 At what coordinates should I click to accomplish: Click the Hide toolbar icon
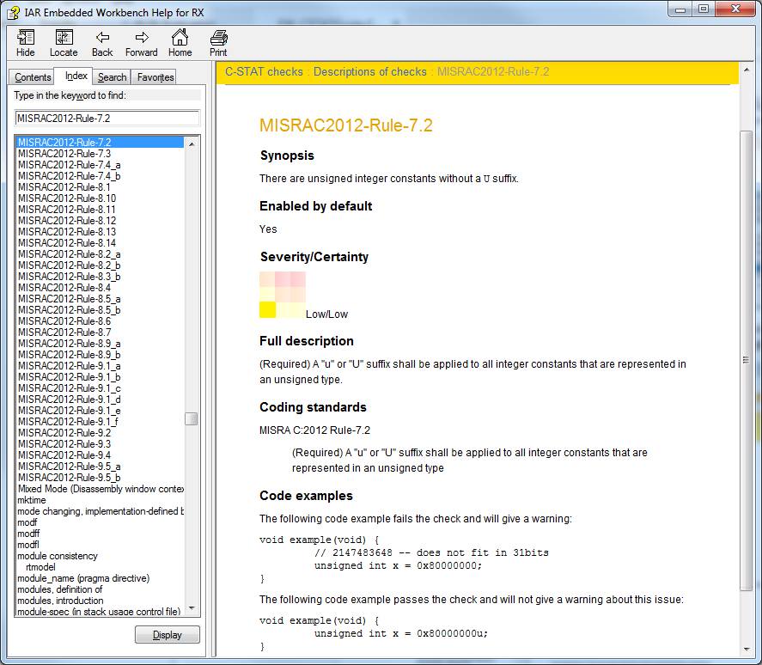pos(26,38)
